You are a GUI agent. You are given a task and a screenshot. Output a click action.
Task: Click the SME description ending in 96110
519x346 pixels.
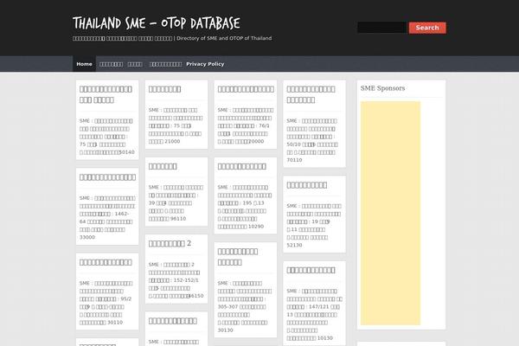click(x=176, y=203)
